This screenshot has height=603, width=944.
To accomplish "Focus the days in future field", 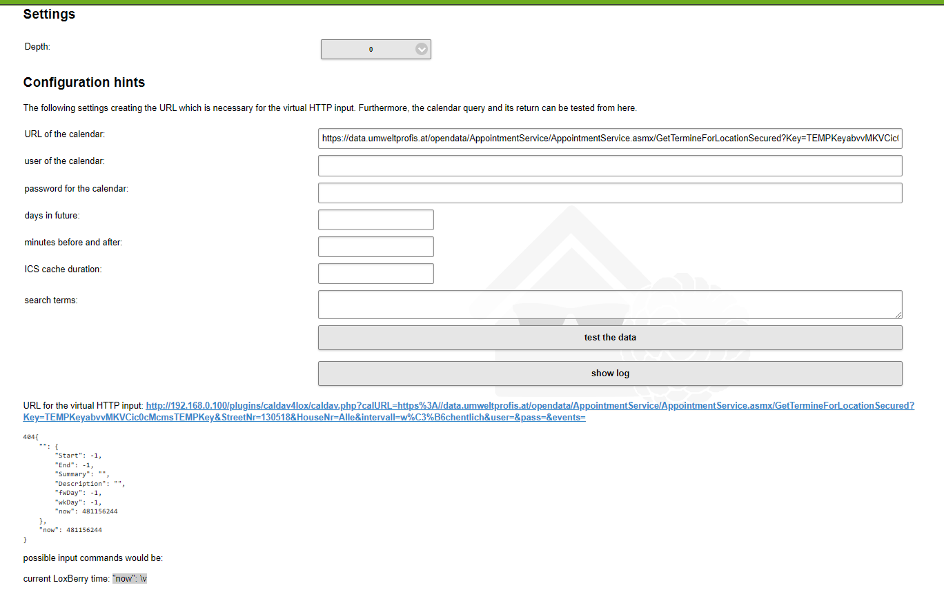I will pyautogui.click(x=376, y=220).
